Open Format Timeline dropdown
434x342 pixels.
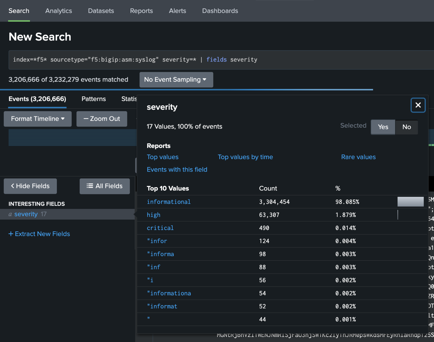coord(38,119)
